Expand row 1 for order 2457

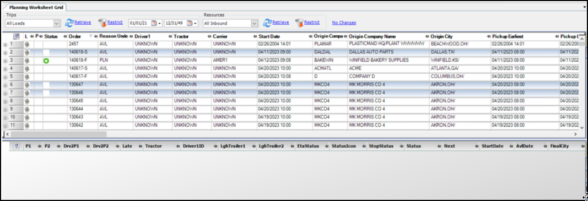pyautogui.click(x=6, y=45)
